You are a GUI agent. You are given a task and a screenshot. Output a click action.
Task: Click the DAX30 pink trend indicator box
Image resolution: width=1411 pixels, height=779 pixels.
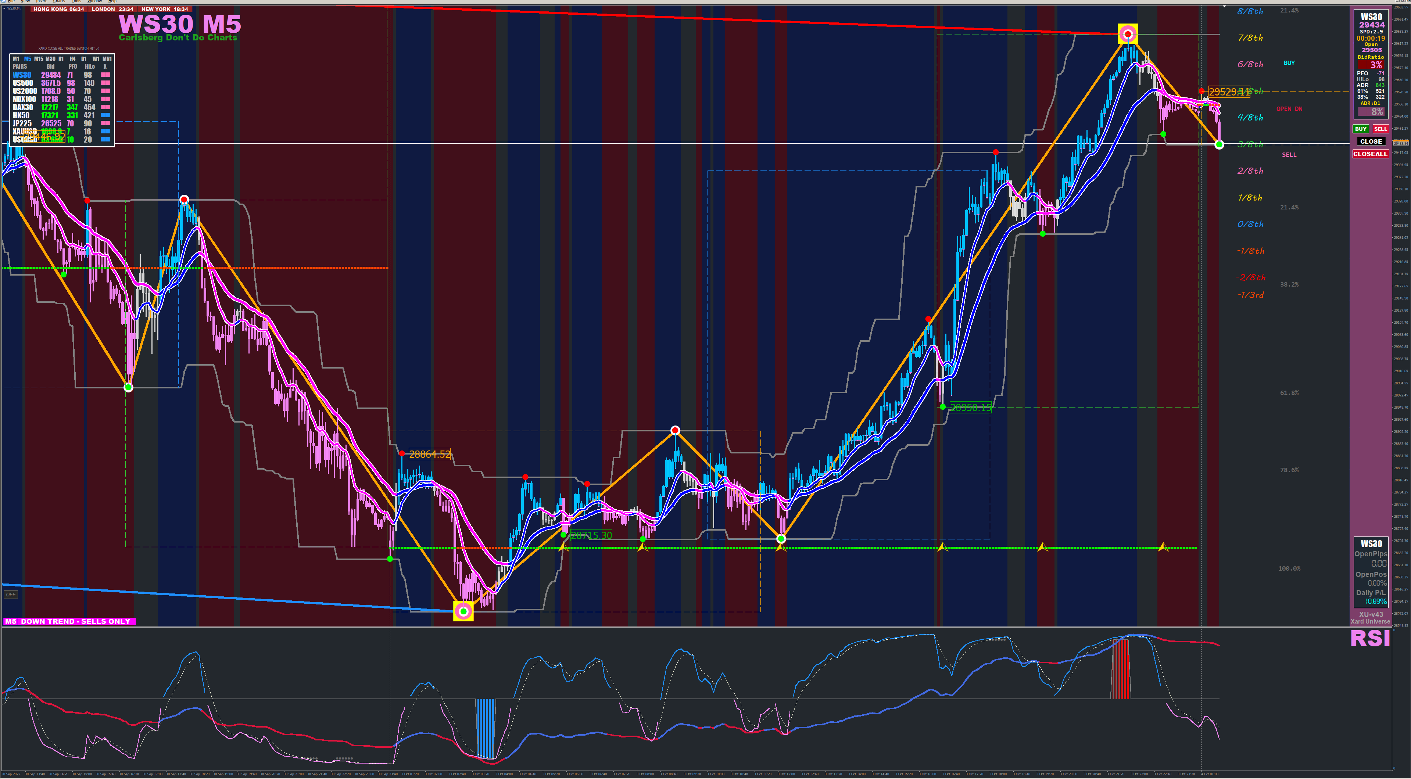[x=105, y=107]
